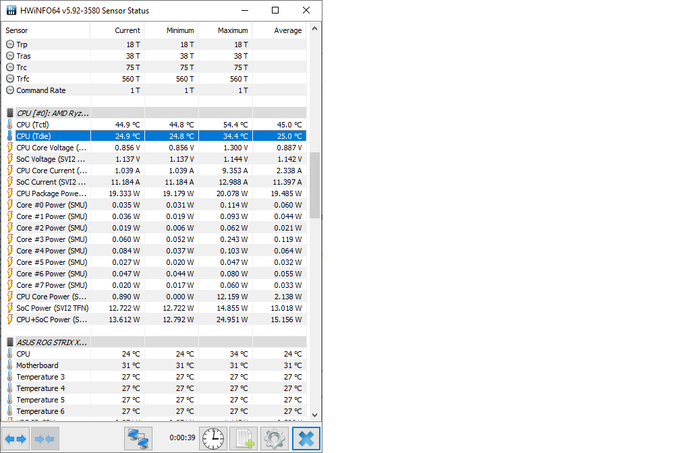Click the clock icon next to Trp

tap(10, 44)
